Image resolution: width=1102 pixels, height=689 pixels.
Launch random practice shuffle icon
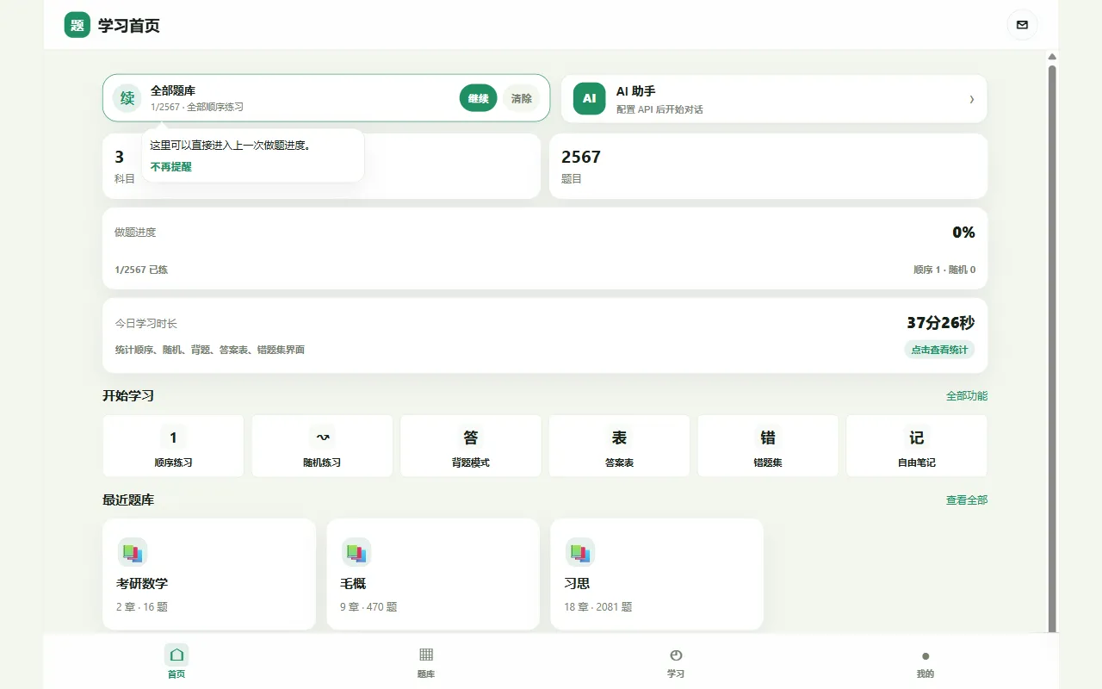(322, 438)
